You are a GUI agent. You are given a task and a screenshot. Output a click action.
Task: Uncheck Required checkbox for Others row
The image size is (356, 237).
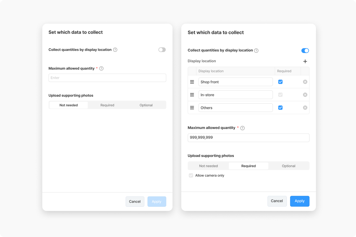(x=280, y=108)
